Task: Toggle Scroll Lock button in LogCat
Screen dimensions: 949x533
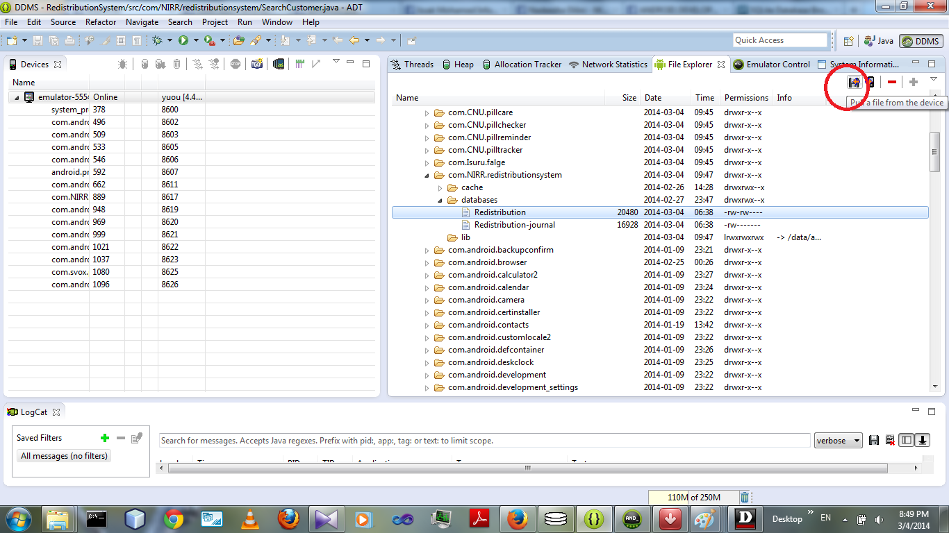Action: click(923, 440)
